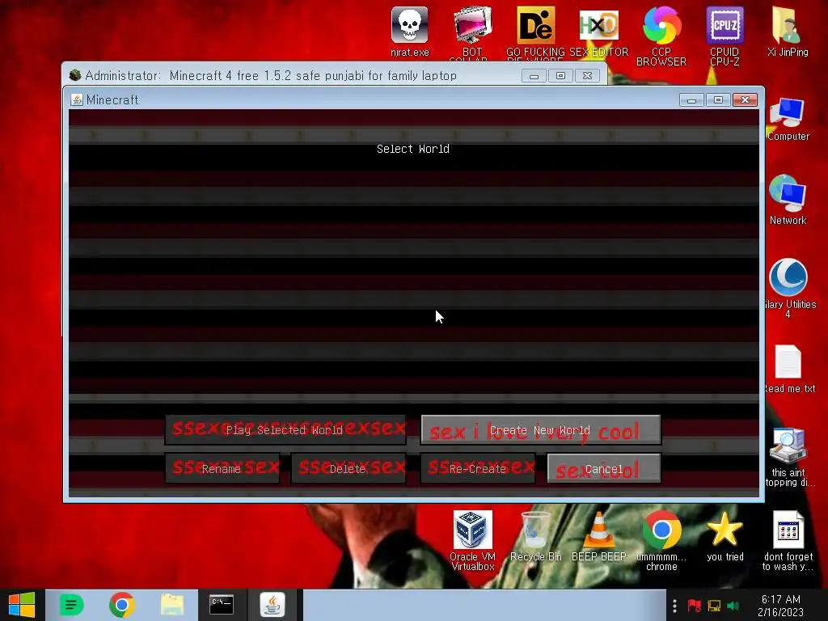
Task: Maximize the Minecraft window
Action: coord(718,99)
